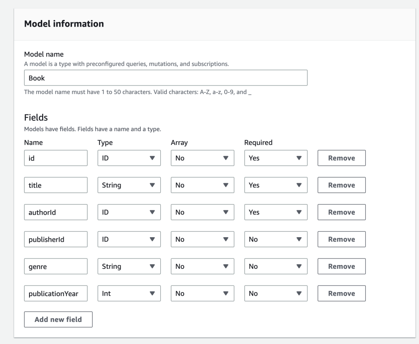
Task: Open the Array dropdown for the id field
Action: (202, 158)
